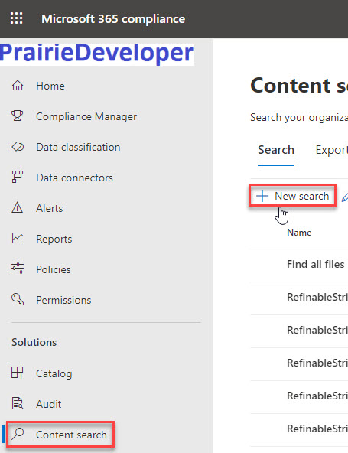Image resolution: width=348 pixels, height=453 pixels.
Task: Click the Policies sliders icon
Action: [x=18, y=269]
